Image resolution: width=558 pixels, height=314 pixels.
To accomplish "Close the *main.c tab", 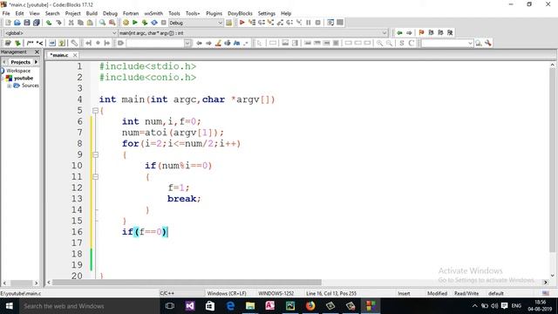I will coord(75,55).
